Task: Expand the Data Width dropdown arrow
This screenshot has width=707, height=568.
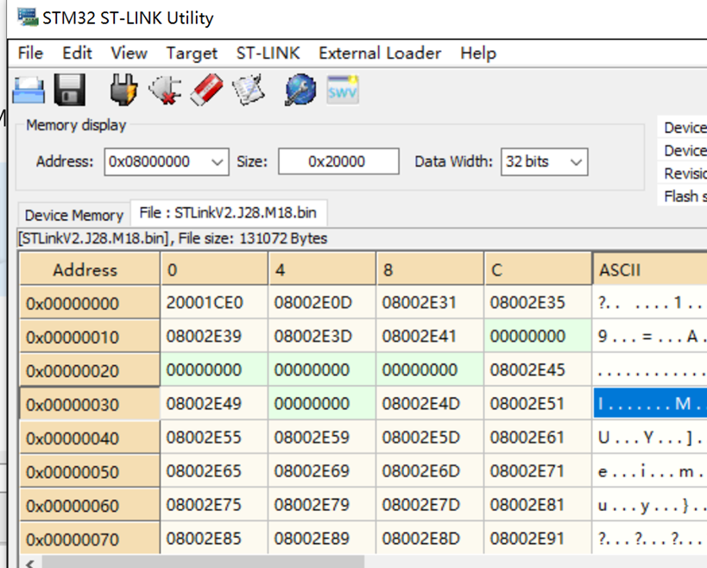Action: (x=576, y=161)
